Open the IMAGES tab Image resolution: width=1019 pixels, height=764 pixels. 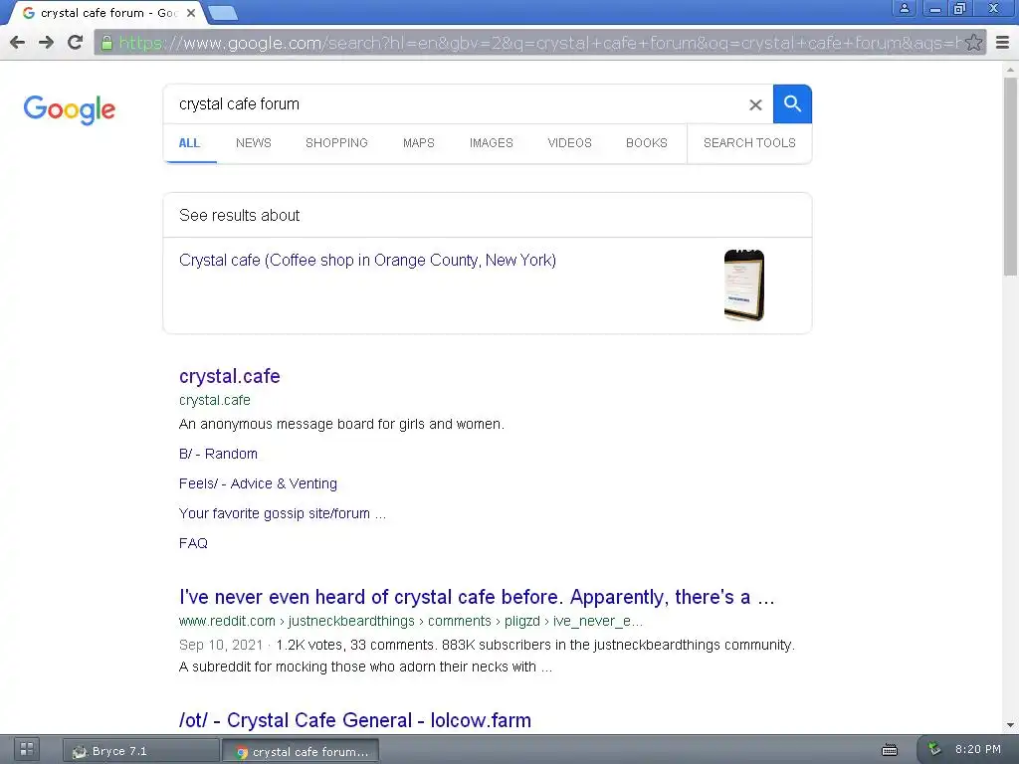(x=492, y=143)
